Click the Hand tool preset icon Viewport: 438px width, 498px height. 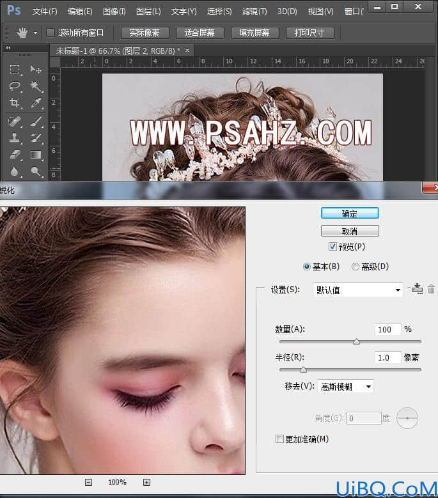point(22,33)
